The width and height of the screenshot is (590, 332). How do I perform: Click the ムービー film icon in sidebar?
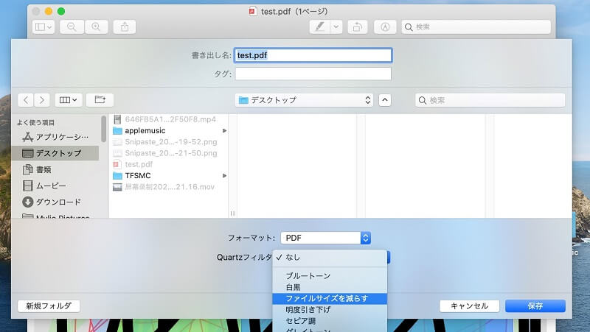click(x=27, y=186)
